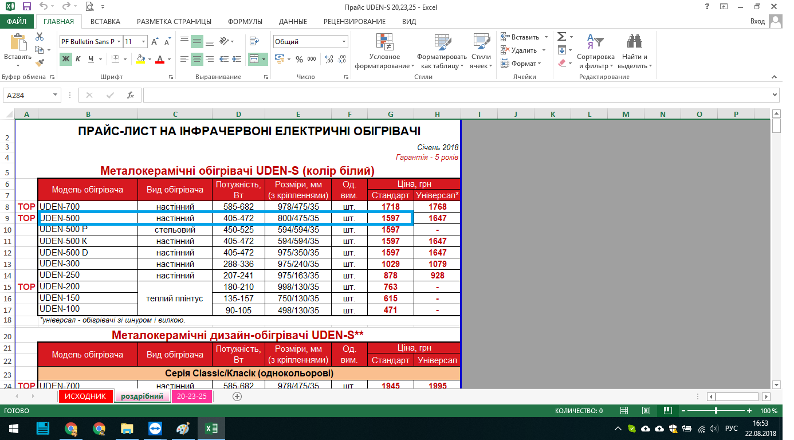Switch to the ДАННЫЕ tab
This screenshot has height=440, width=794.
(x=293, y=21)
